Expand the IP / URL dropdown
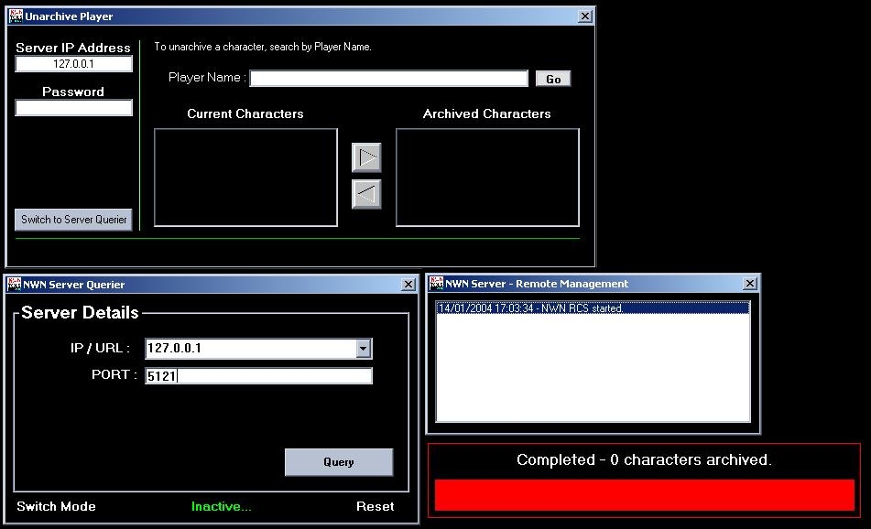This screenshot has height=529, width=871. coord(364,349)
